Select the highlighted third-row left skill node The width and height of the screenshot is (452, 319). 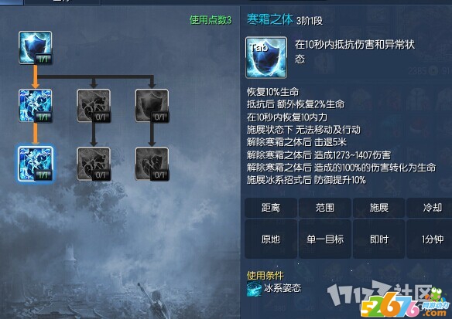point(35,164)
